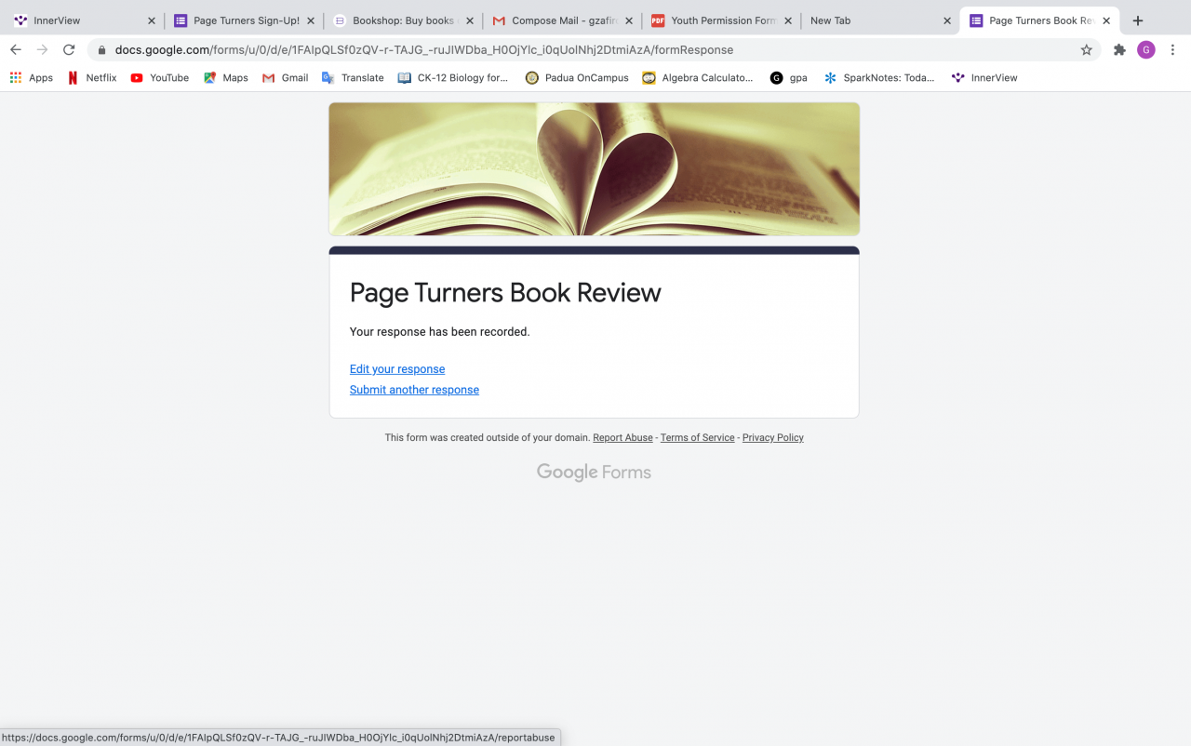This screenshot has height=746, width=1191.
Task: Close the Page Turners Book Review tab
Action: pos(1106,20)
